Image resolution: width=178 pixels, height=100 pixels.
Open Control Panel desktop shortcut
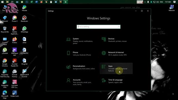pos(5,41)
